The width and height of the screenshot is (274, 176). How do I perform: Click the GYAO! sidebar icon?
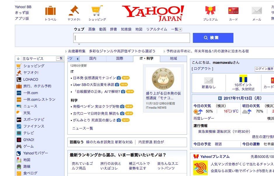19,140
